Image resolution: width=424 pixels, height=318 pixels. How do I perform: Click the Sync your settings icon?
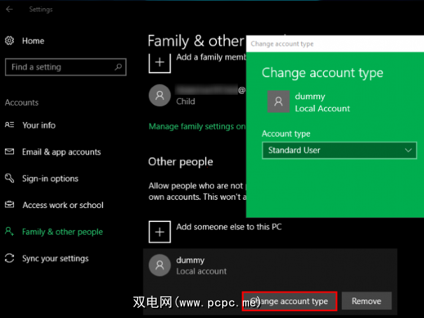[x=10, y=259]
